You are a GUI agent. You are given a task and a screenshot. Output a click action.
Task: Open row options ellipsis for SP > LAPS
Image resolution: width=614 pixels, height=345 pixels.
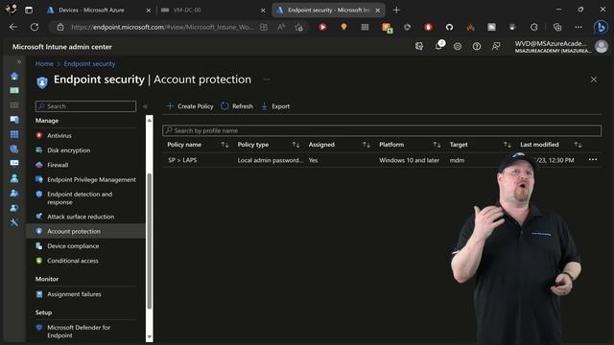(x=593, y=159)
